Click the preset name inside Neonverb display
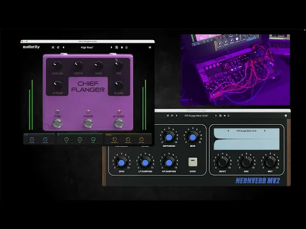The height and width of the screenshot is (229, 306). pyautogui.click(x=247, y=131)
